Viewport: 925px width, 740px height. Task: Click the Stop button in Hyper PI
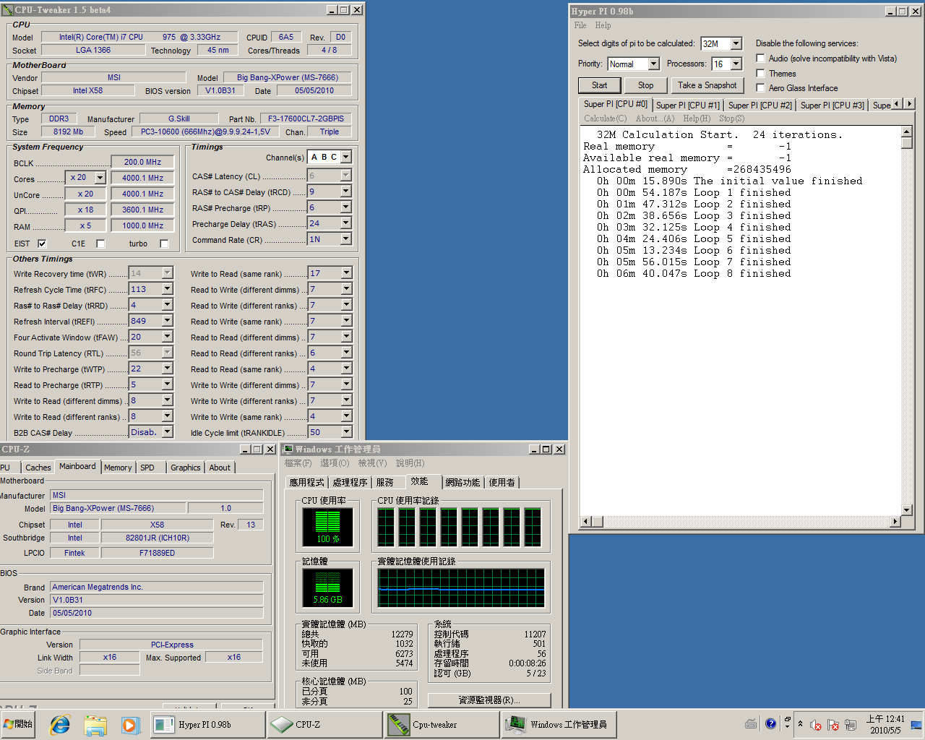(645, 85)
